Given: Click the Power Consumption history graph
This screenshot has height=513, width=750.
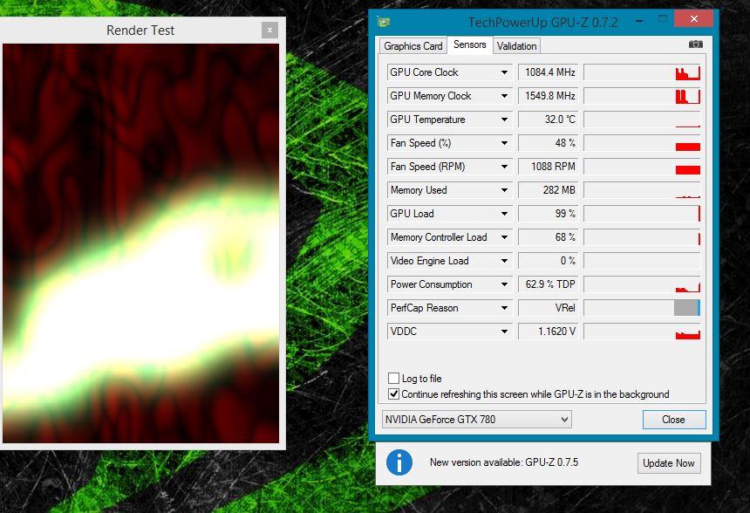Looking at the screenshot, I should click(x=642, y=284).
